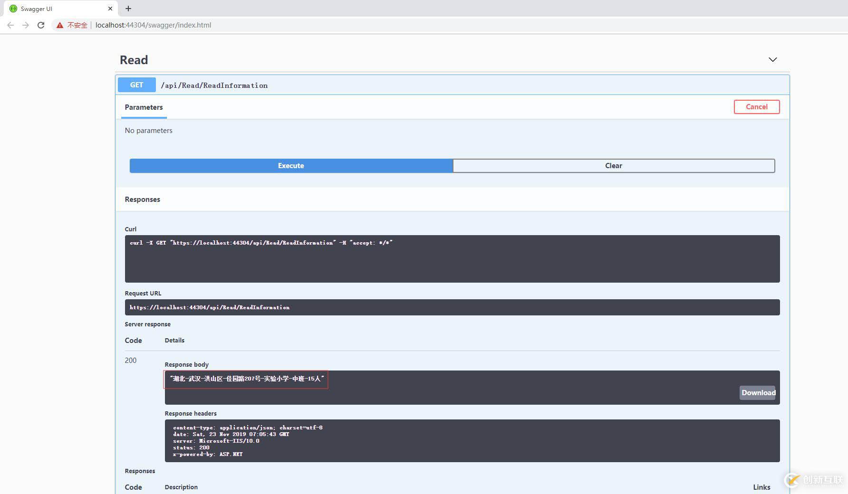Collapse the /api/Read/ReadInformation operation
This screenshot has width=848, height=494.
coord(214,85)
